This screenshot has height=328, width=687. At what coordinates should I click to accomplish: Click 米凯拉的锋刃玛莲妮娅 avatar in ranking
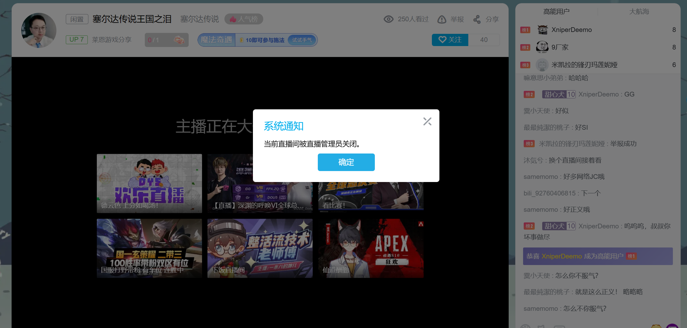[542, 65]
